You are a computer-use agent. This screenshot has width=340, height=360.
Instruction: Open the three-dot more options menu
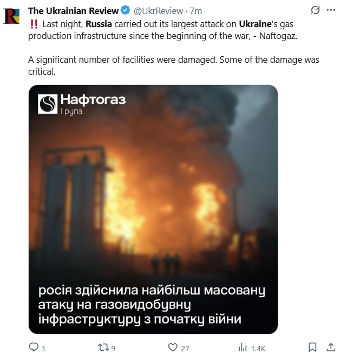331,10
